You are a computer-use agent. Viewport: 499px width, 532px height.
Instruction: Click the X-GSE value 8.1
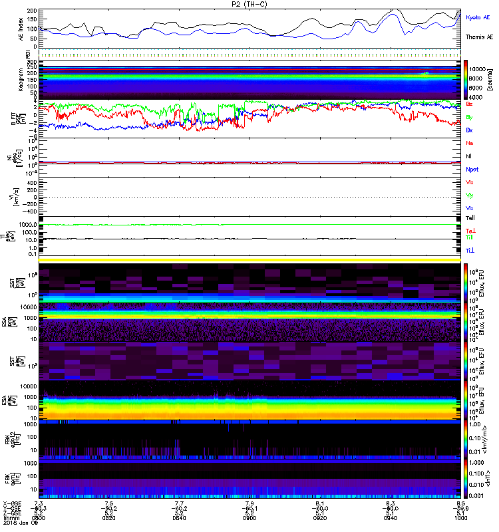pyautogui.click(x=320, y=503)
